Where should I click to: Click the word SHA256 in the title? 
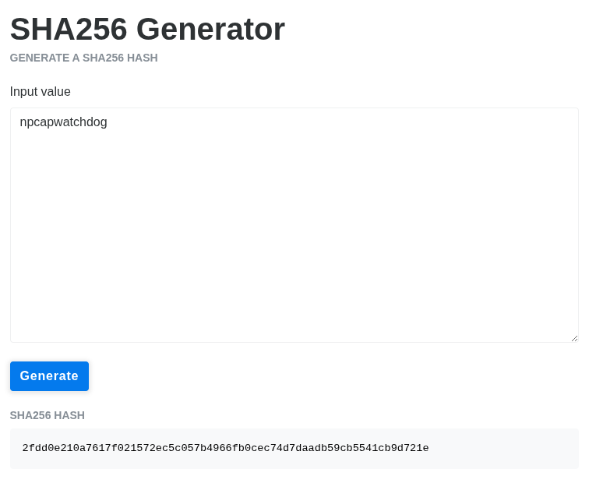pos(69,30)
